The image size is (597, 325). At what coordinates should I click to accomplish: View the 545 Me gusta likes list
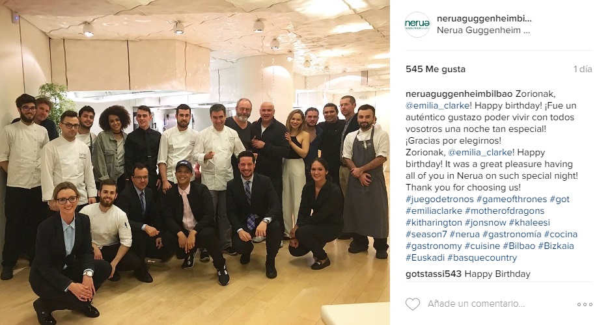436,69
